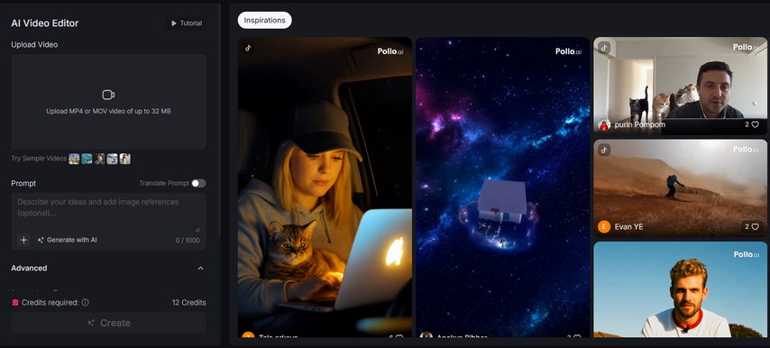Click TikTok icon on woman-with-laptop video

pos(249,48)
